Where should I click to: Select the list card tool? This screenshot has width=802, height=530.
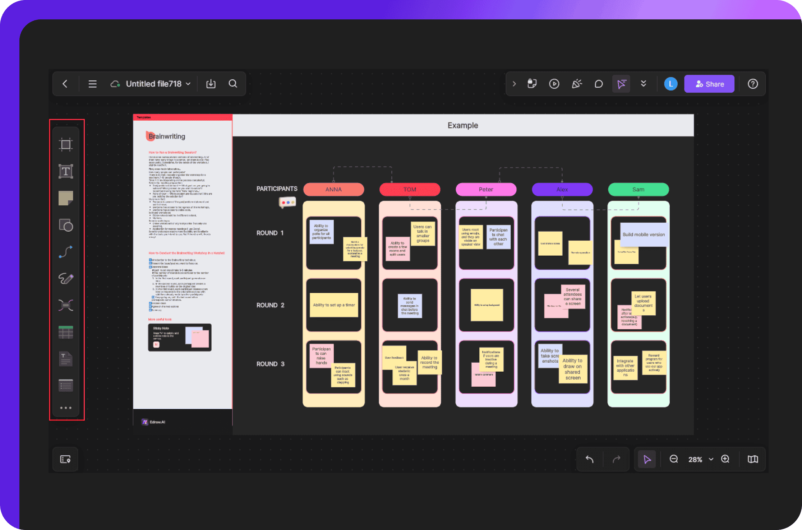click(x=66, y=386)
